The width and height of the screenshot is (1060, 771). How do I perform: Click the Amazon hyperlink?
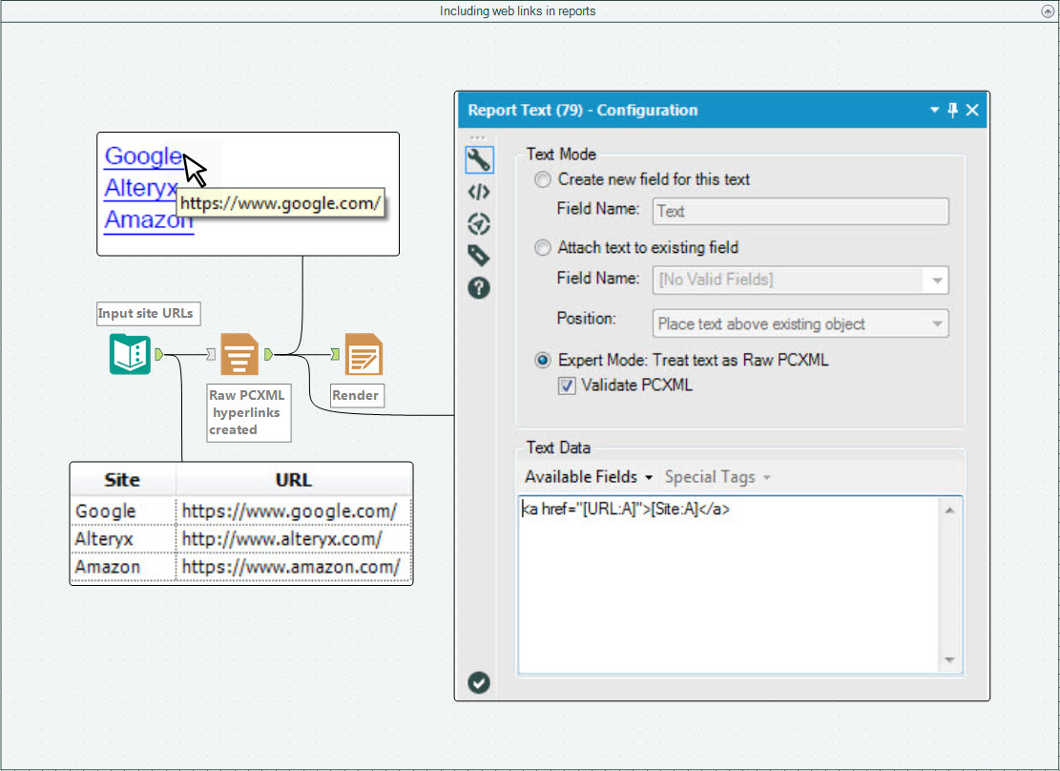(149, 219)
